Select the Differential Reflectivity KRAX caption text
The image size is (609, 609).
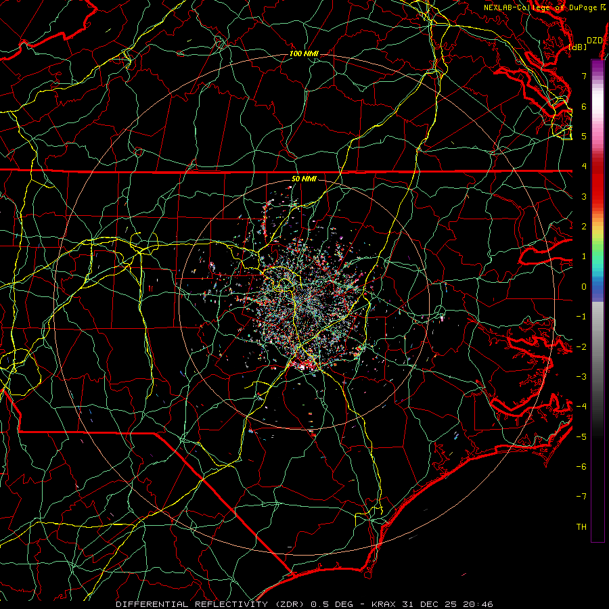tap(304, 604)
